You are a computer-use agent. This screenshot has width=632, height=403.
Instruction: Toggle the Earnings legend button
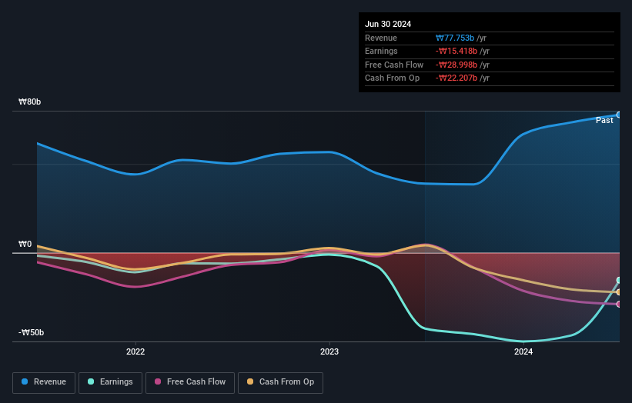tap(110, 382)
